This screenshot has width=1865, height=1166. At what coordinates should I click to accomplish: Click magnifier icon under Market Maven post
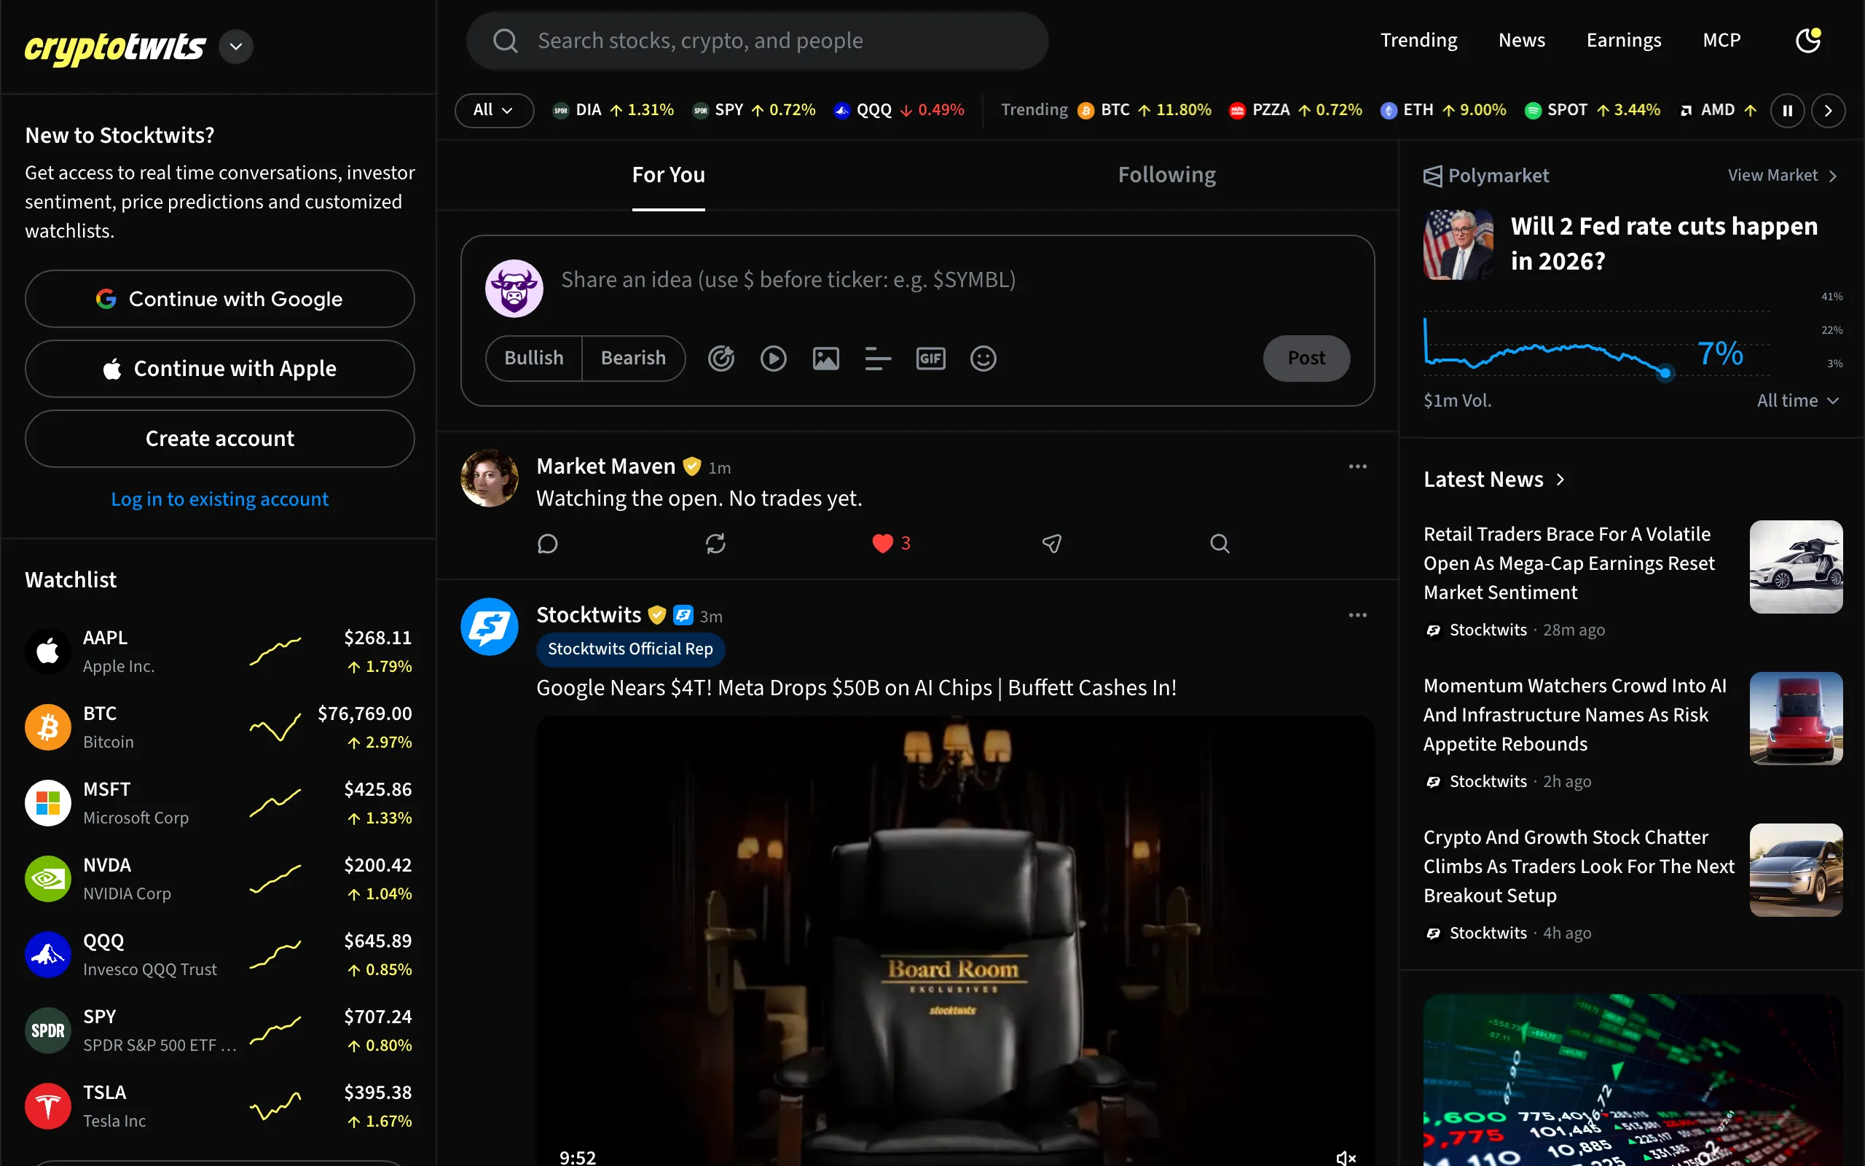(x=1220, y=544)
